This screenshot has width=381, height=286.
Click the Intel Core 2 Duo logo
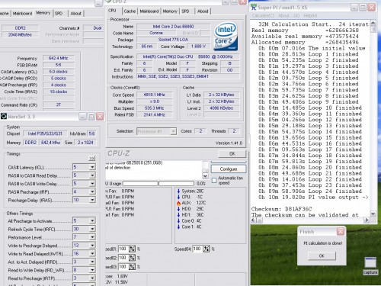(x=226, y=37)
